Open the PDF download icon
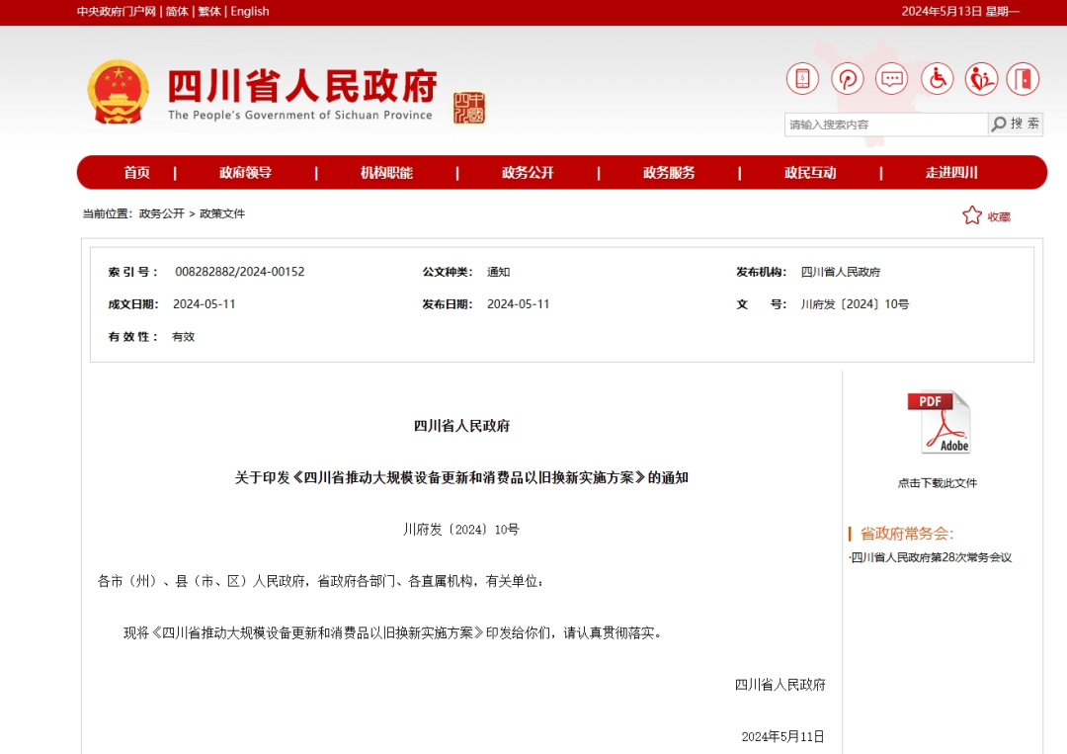The image size is (1067, 754). click(x=940, y=422)
